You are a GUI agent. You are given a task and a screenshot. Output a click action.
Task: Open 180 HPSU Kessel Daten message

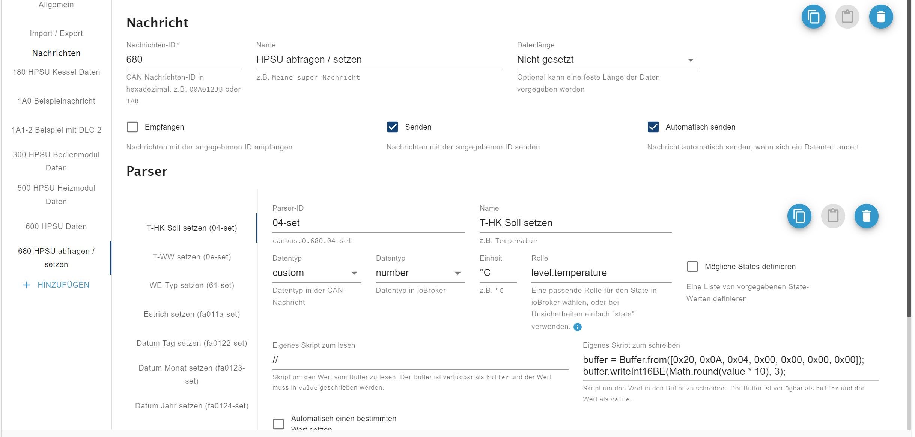(56, 72)
